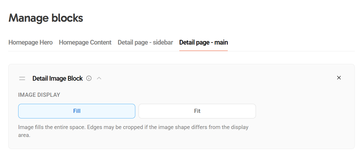The height and width of the screenshot is (156, 361).
Task: Click the Fill description helper text
Action: (x=133, y=128)
